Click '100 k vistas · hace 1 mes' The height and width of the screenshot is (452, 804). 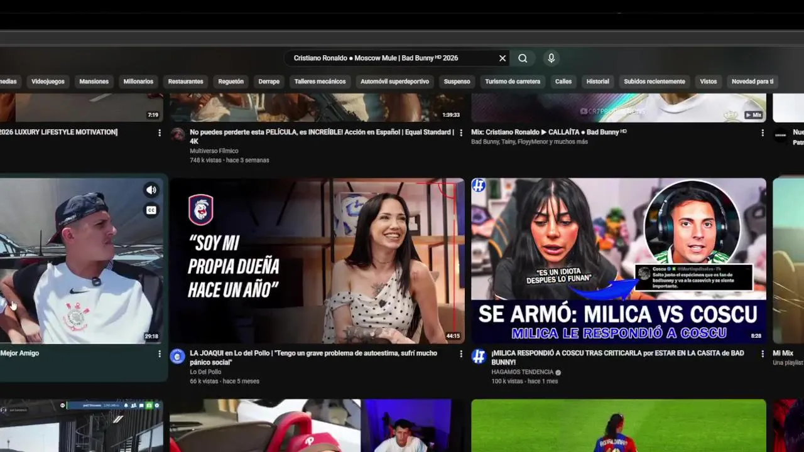pyautogui.click(x=524, y=381)
